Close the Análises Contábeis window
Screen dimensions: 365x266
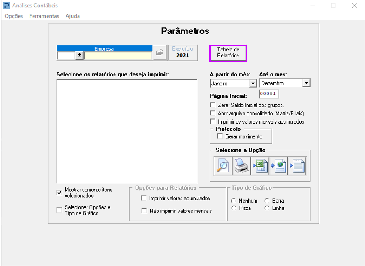354,6
